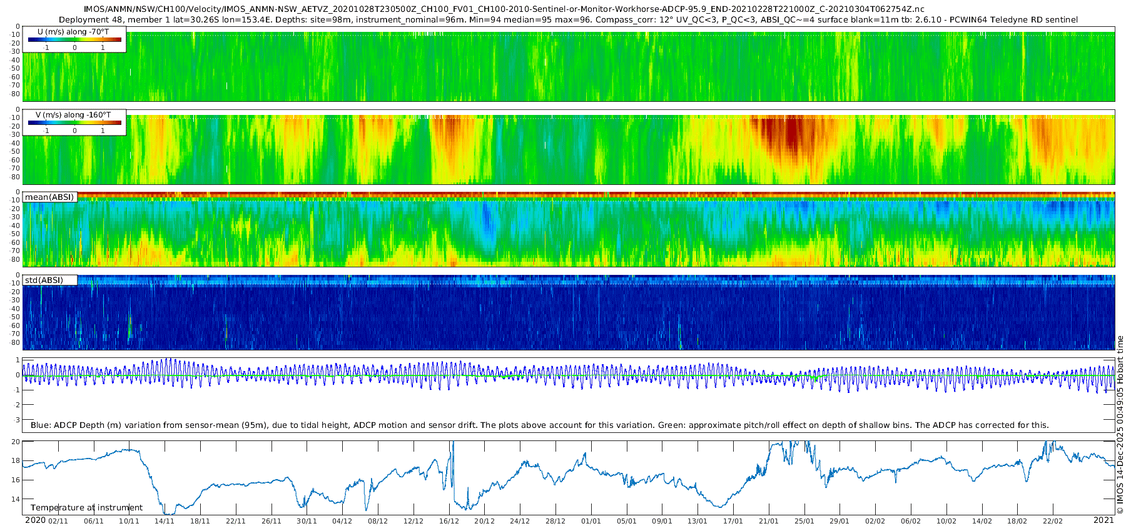Click the Deployment 48 metadata line

click(568, 19)
